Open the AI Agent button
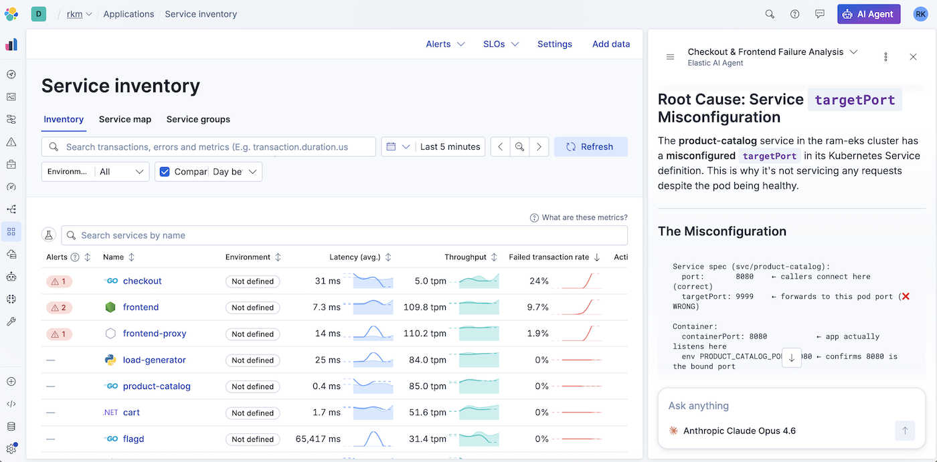Viewport: 937px width, 462px height. tap(869, 14)
